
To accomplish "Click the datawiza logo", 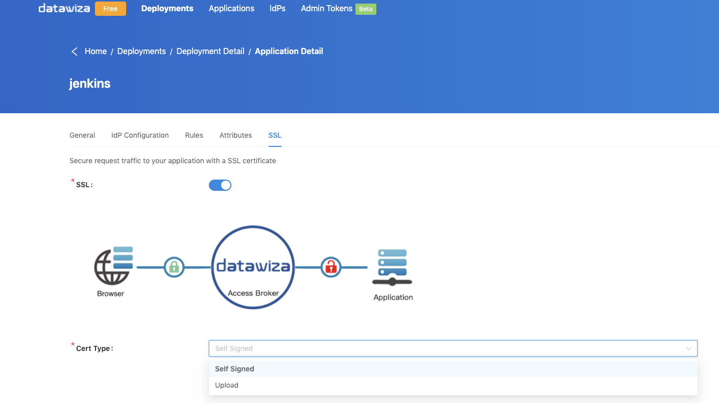I will pos(64,8).
